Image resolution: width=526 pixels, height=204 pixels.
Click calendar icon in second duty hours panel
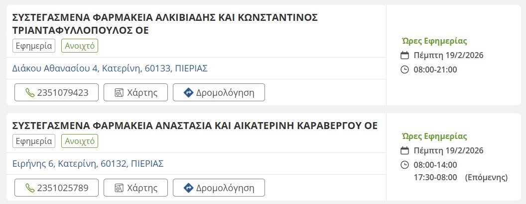[405, 150]
